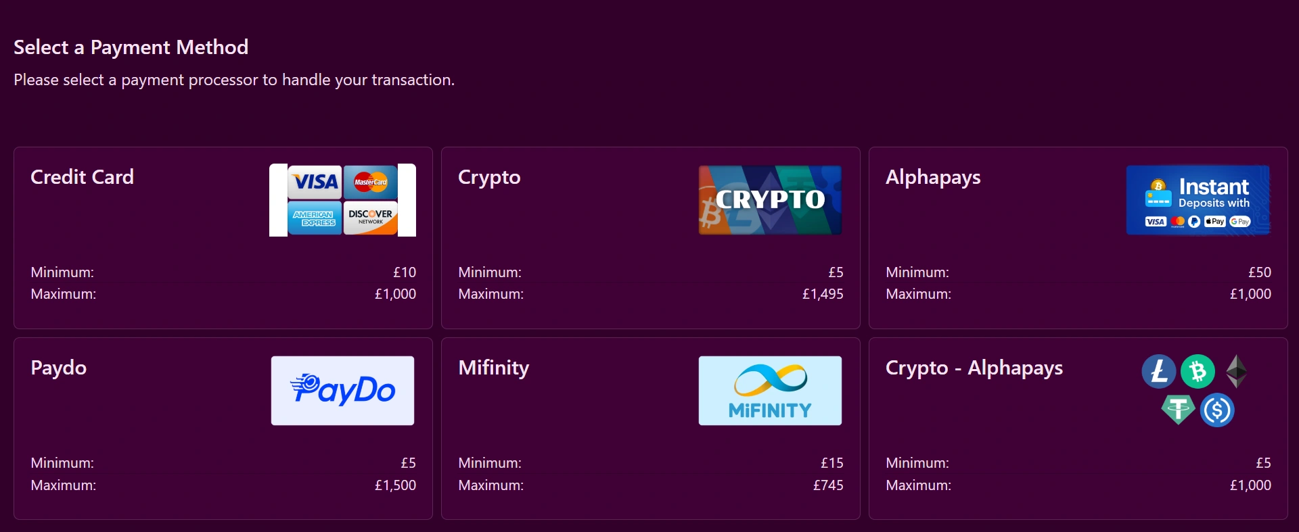The width and height of the screenshot is (1299, 532).
Task: Click the Discover Network logo
Action: [x=371, y=218]
